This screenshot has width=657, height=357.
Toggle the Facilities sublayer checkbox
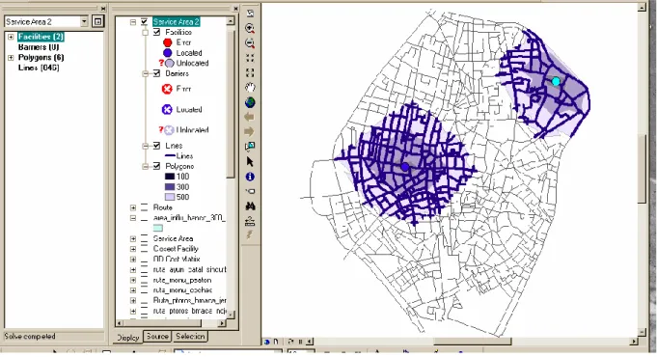[156, 32]
